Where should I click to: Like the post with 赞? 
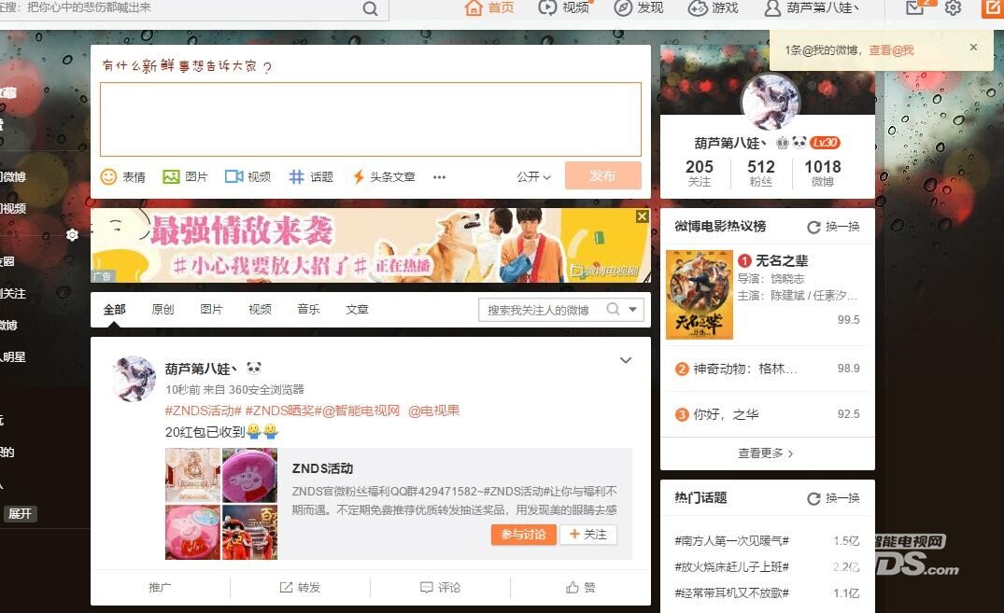click(581, 588)
